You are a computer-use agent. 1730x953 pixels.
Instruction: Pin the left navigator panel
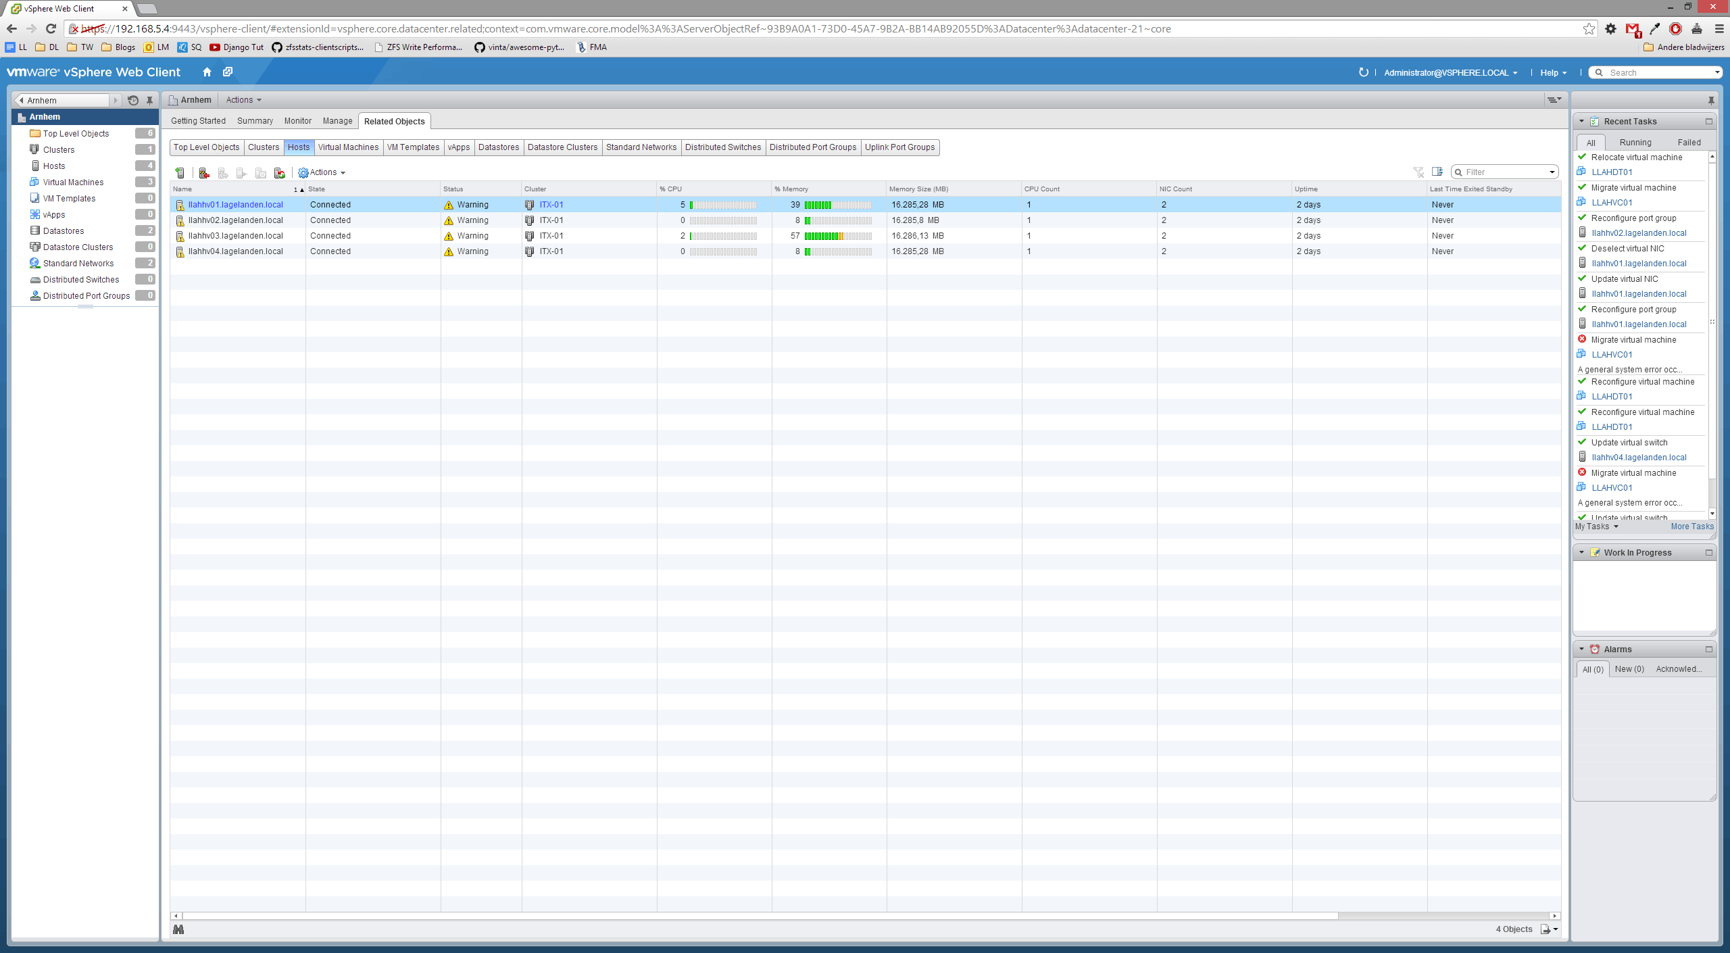[x=150, y=101]
